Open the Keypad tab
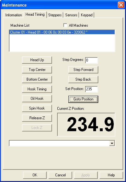The image size is (126, 182). coord(87,15)
